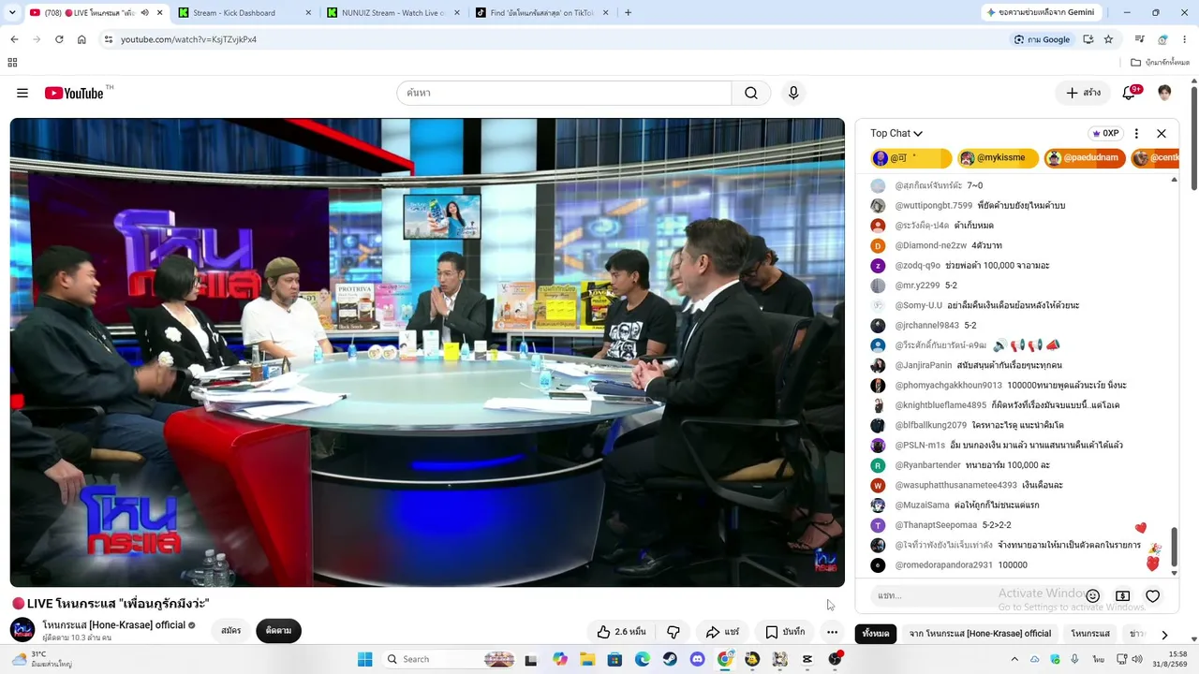Click the Google Lens search button
Screen dimensions: 1199x674
(1042, 39)
